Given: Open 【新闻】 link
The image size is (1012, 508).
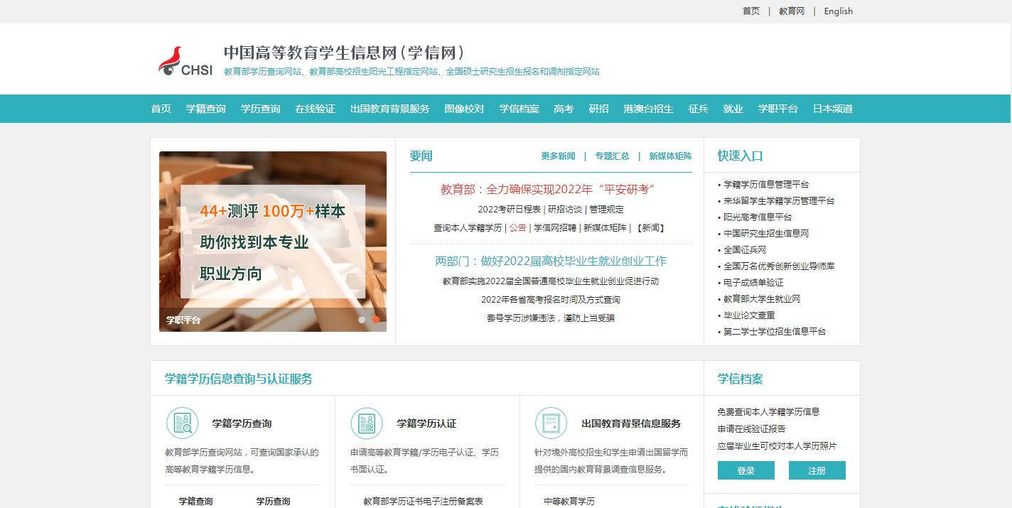Looking at the screenshot, I should coord(651,228).
